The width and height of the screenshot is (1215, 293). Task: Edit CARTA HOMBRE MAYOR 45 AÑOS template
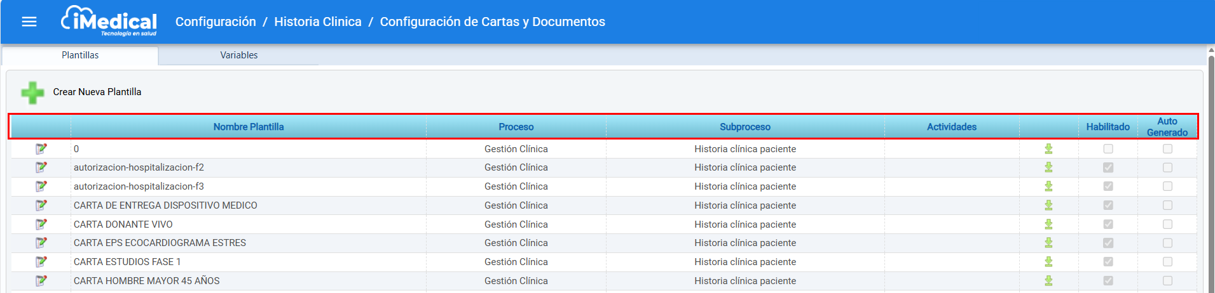41,281
